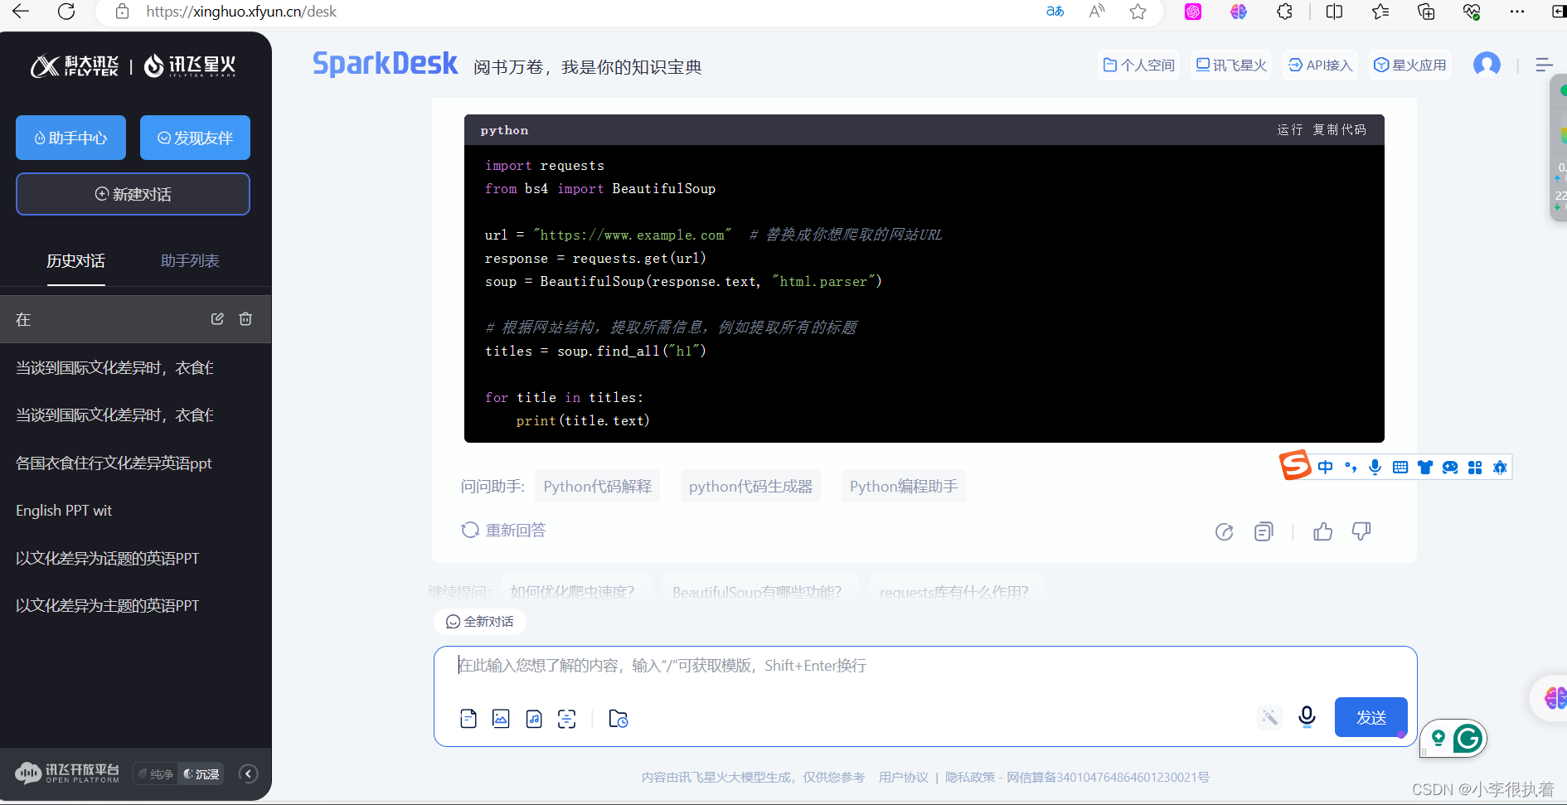
Task: Like the answer with thumbs up
Action: point(1323,531)
